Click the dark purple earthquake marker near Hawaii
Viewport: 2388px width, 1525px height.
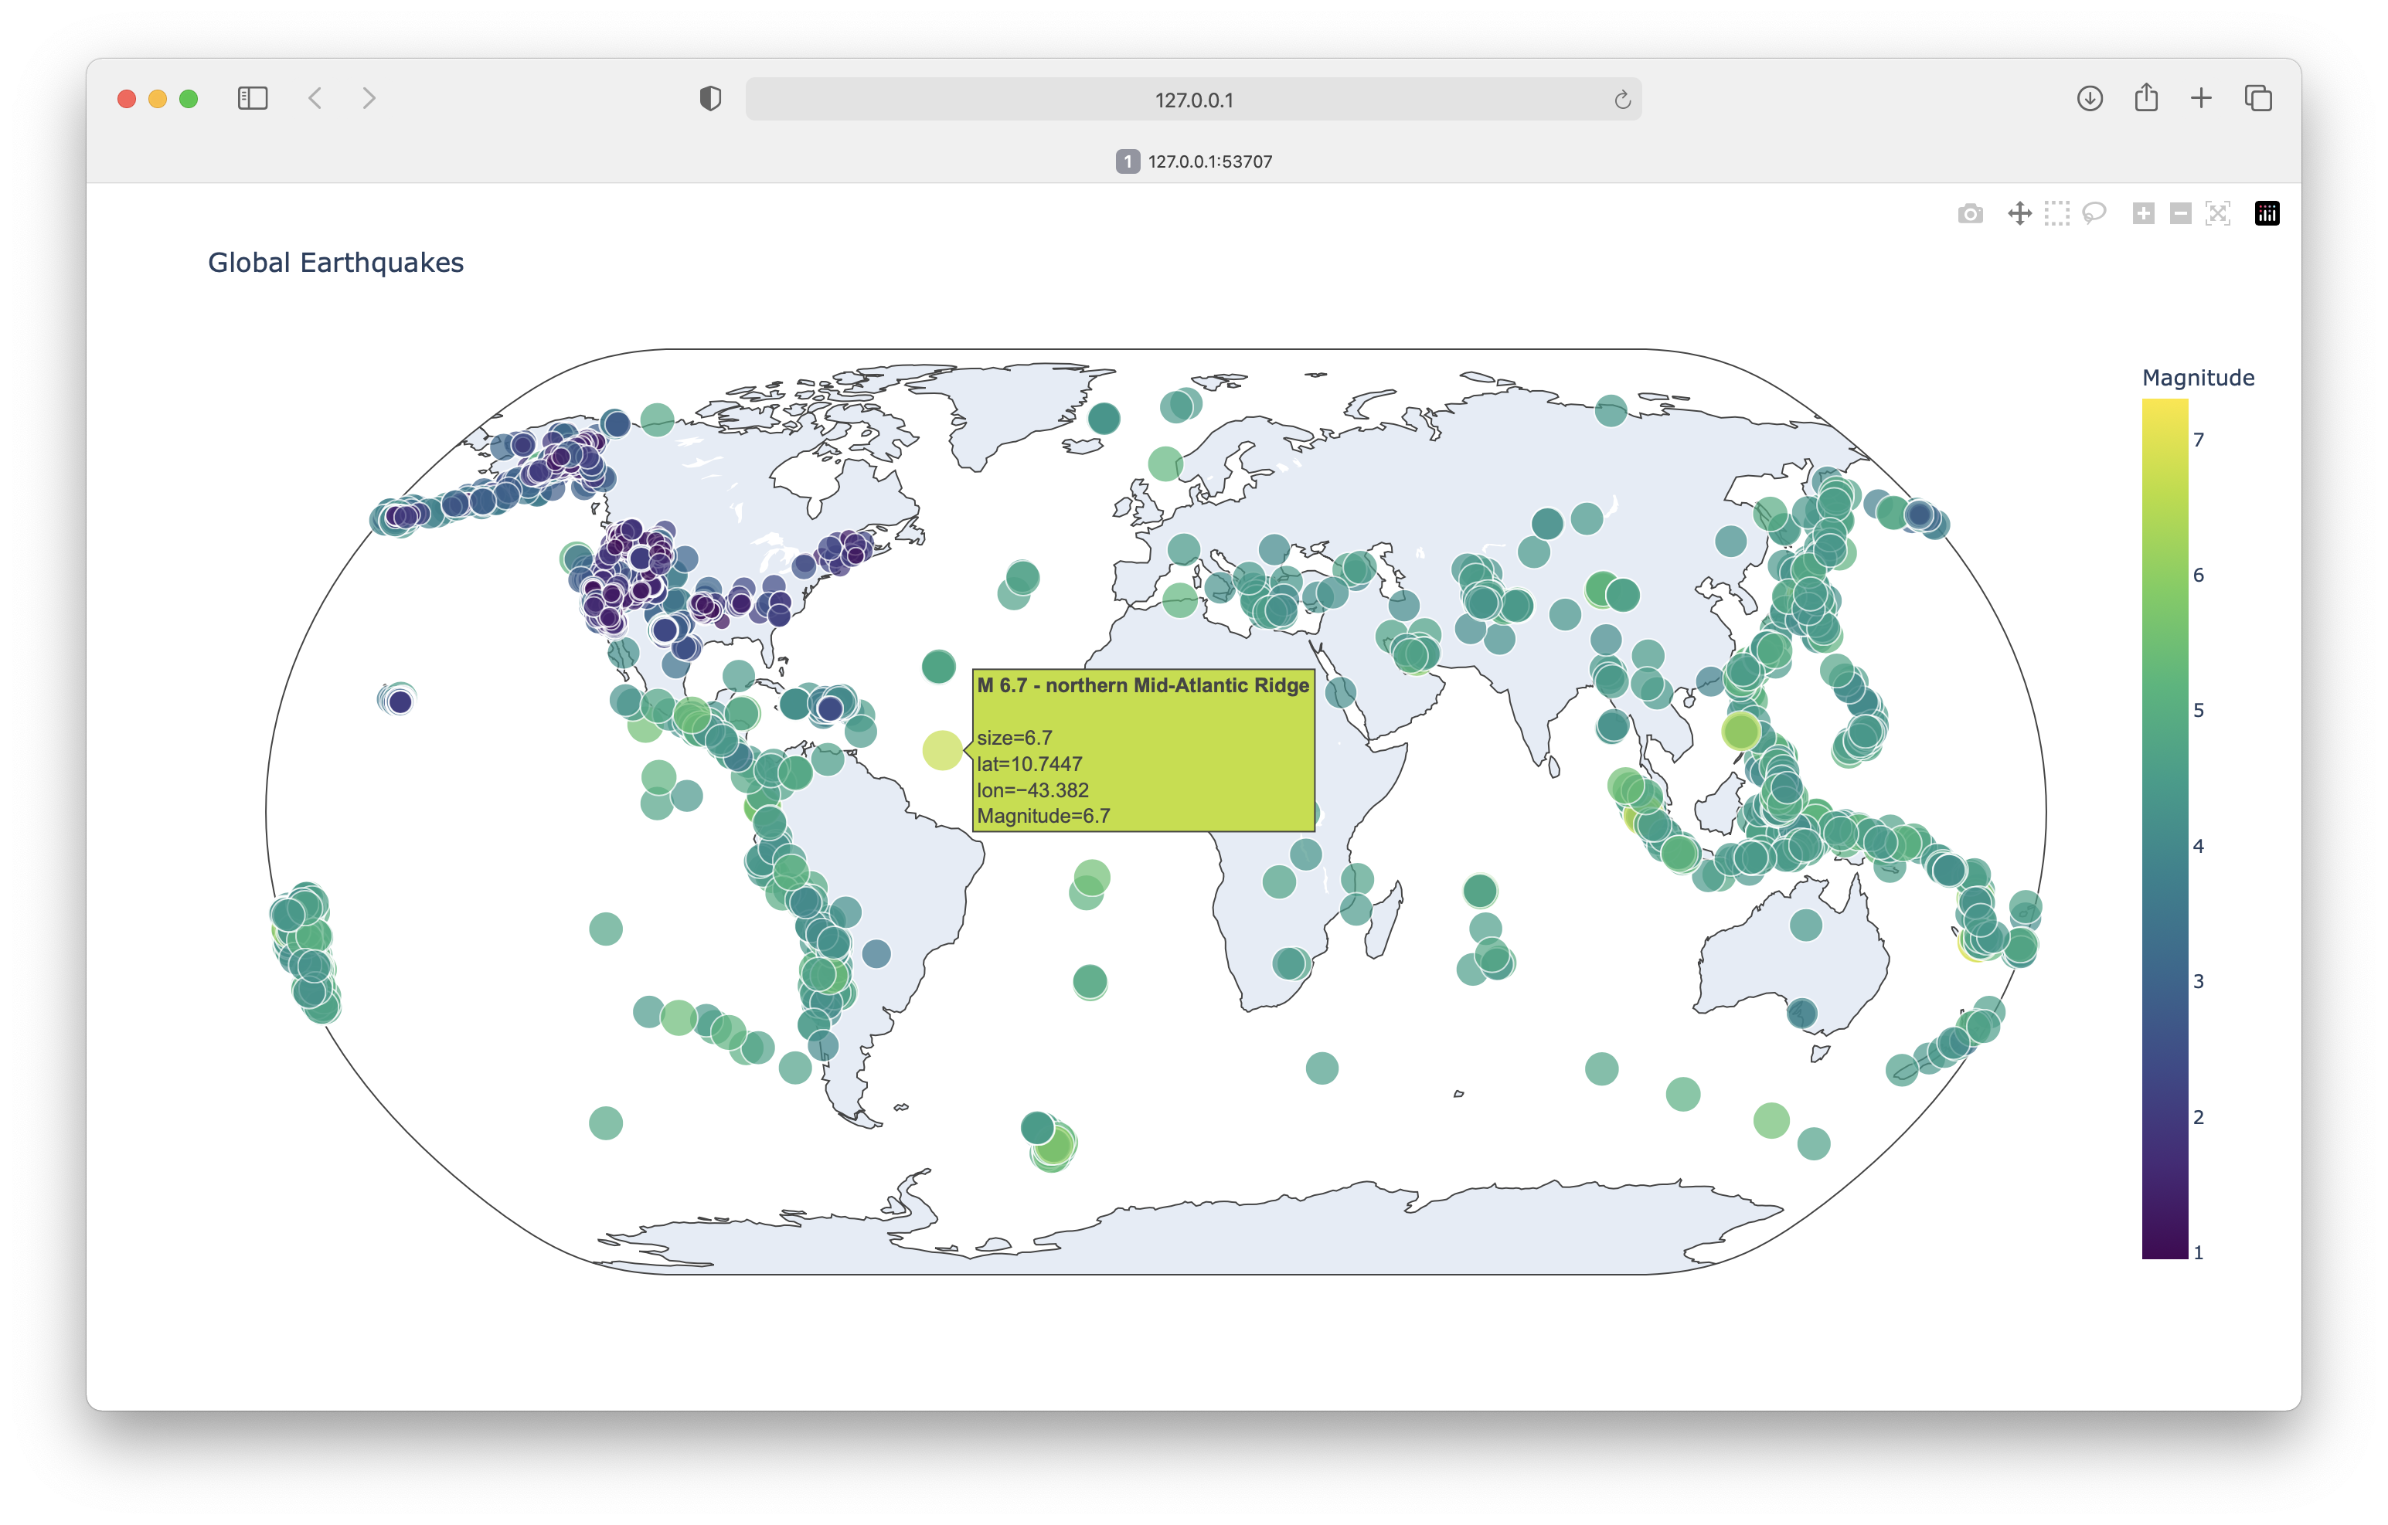coord(400,702)
